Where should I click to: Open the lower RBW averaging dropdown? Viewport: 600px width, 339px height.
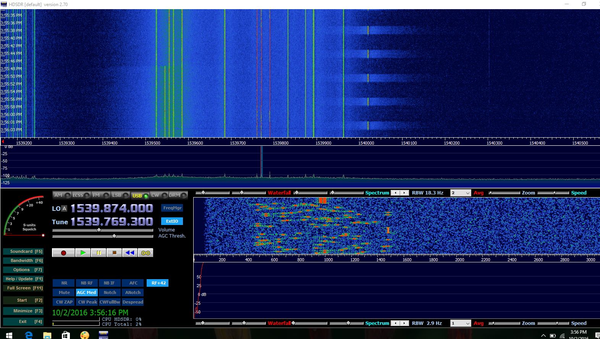click(x=461, y=323)
